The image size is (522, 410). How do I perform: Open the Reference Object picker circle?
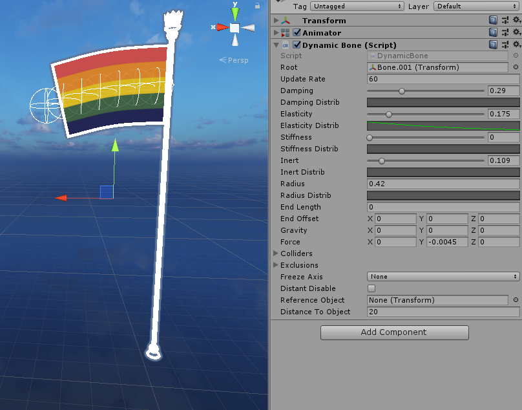tap(516, 300)
